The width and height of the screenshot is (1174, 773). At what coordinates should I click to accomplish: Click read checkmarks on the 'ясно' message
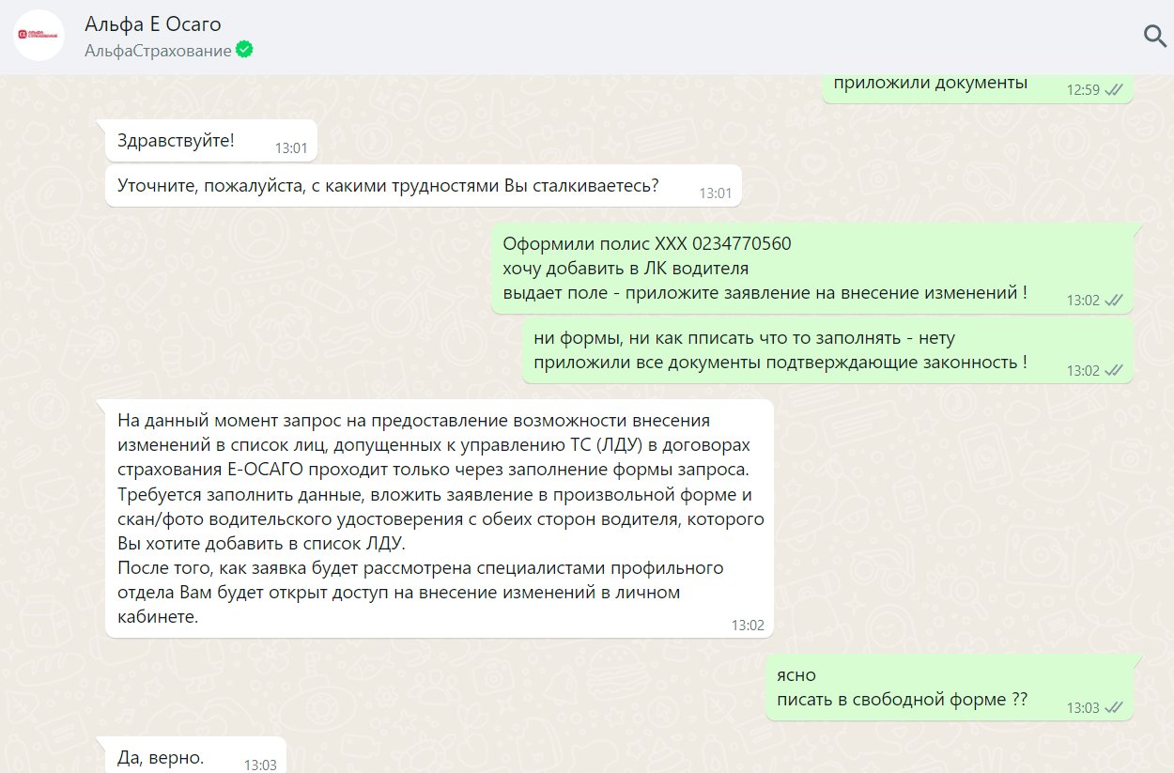(x=1114, y=707)
